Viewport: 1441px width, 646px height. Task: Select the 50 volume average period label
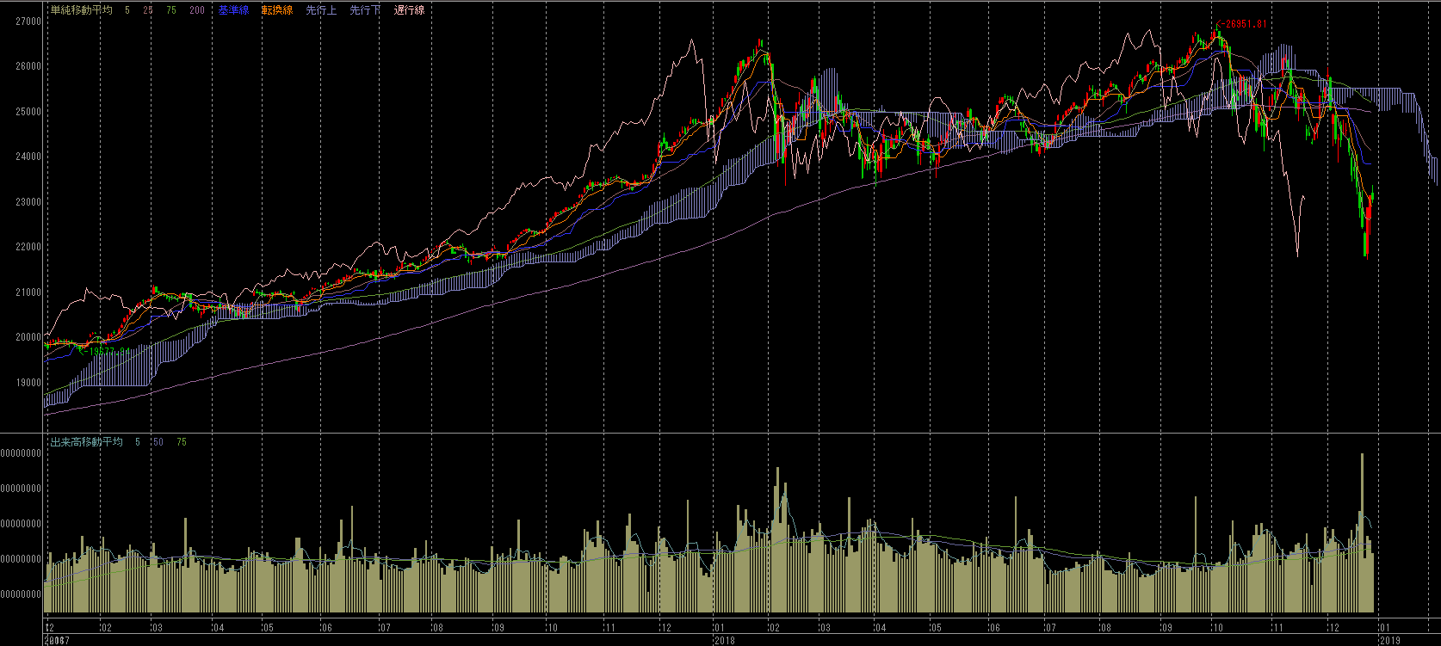[x=158, y=442]
